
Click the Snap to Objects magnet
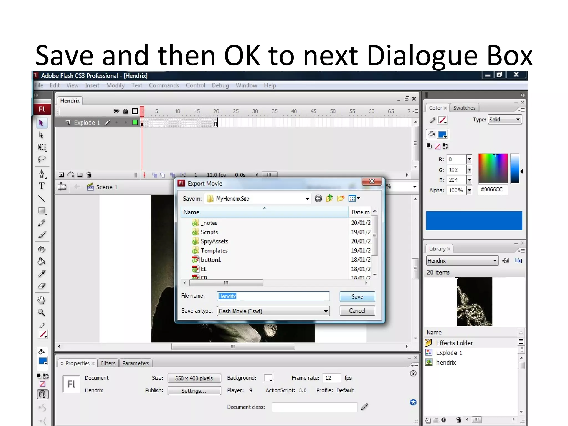[42, 394]
